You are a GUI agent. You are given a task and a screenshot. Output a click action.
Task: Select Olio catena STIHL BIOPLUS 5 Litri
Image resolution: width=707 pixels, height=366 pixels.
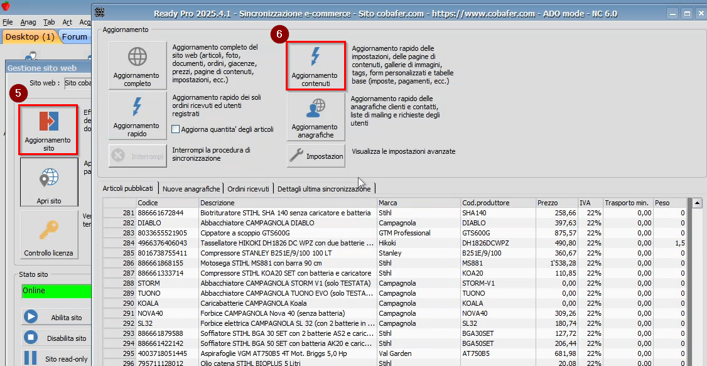[x=288, y=363]
